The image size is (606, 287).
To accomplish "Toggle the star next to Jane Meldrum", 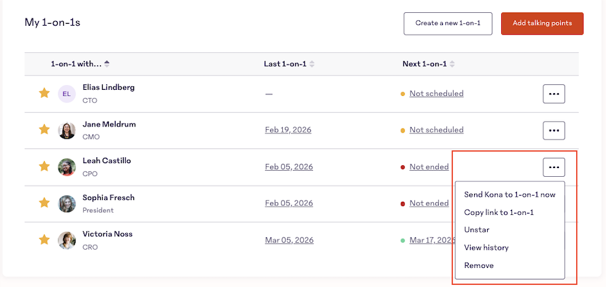I will pos(44,129).
